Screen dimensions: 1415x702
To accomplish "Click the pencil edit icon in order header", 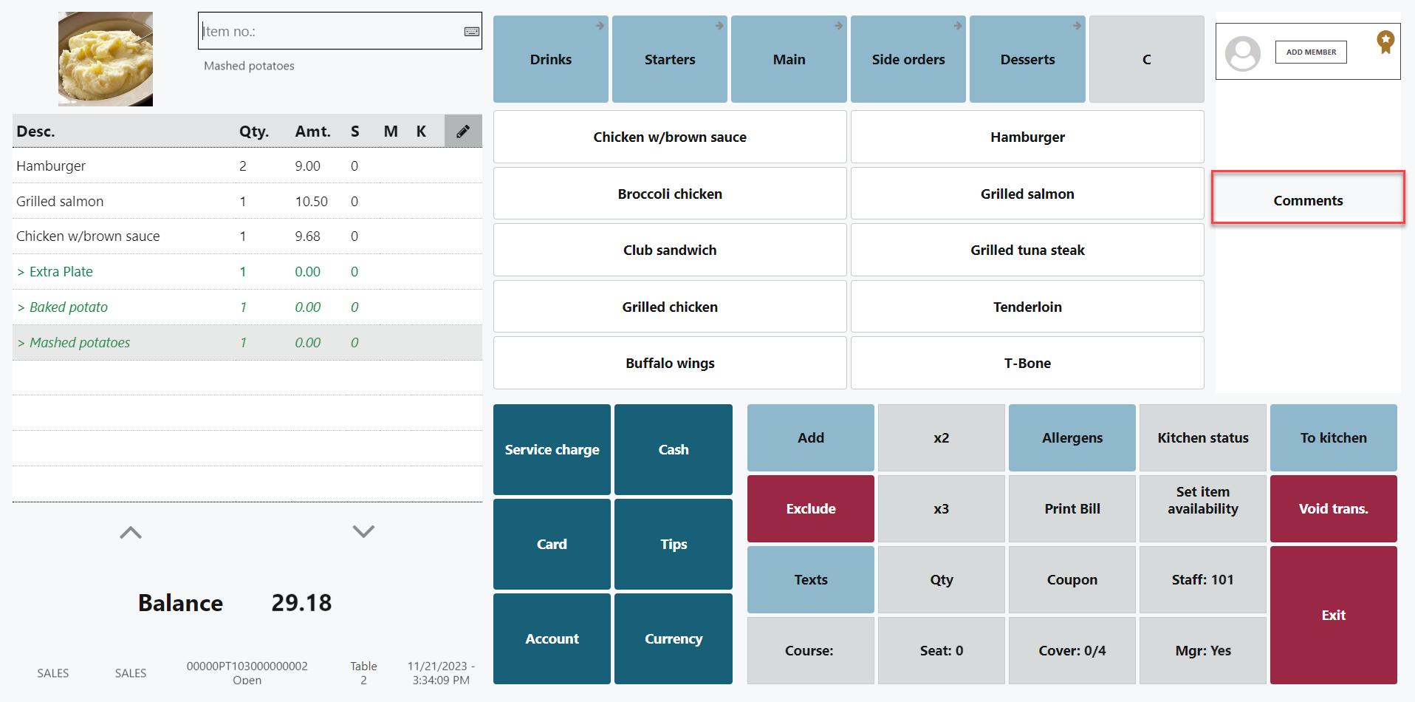I will tap(463, 132).
